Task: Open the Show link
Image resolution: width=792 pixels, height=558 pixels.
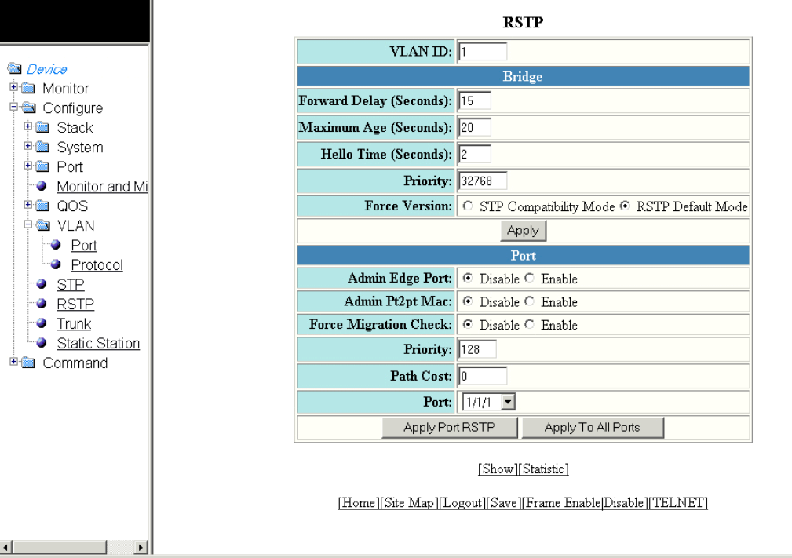Action: 498,469
